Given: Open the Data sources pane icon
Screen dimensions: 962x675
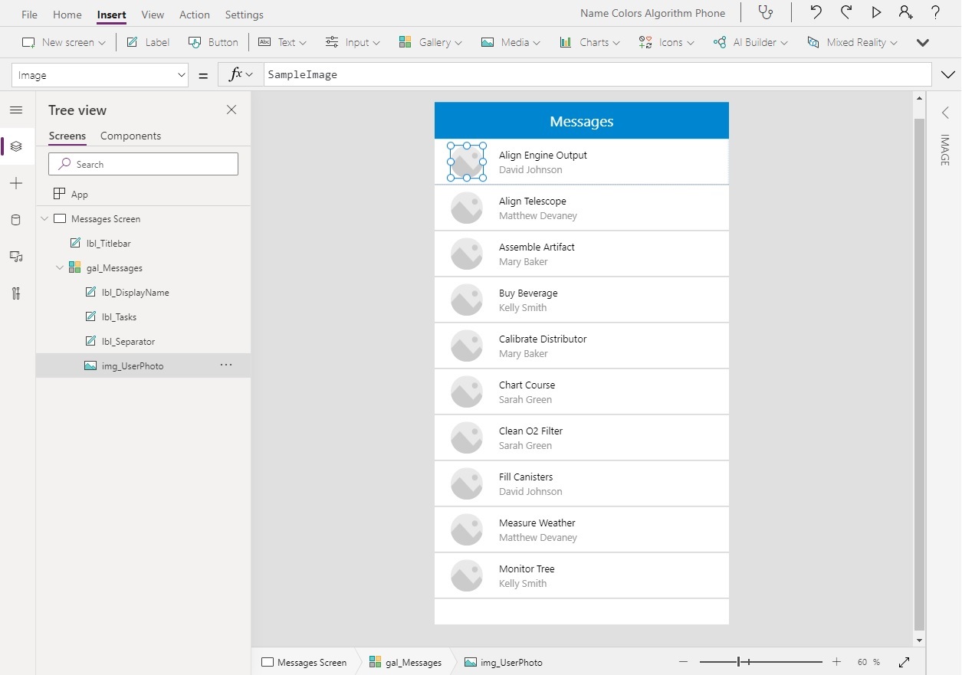Looking at the screenshot, I should (15, 220).
